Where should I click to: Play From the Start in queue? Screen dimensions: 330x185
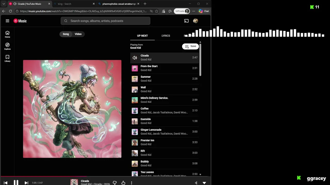coord(164,68)
